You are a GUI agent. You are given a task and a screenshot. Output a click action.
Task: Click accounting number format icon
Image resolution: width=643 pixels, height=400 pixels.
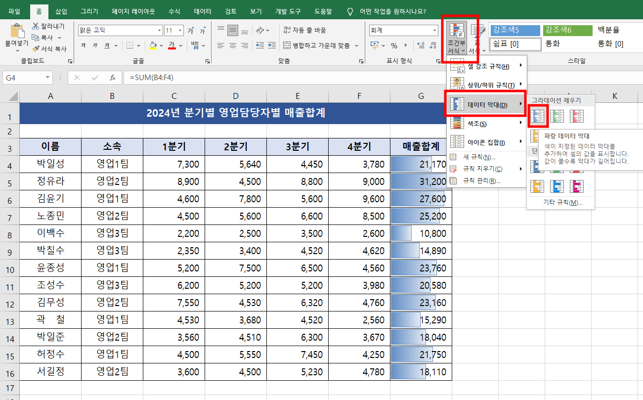pyautogui.click(x=376, y=45)
